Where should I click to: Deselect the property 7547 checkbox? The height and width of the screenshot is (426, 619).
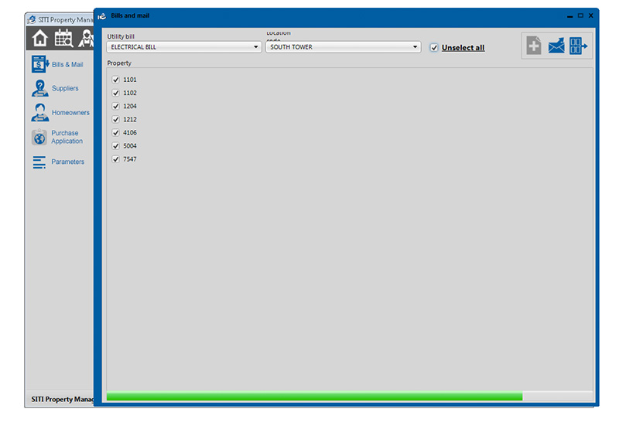(116, 159)
